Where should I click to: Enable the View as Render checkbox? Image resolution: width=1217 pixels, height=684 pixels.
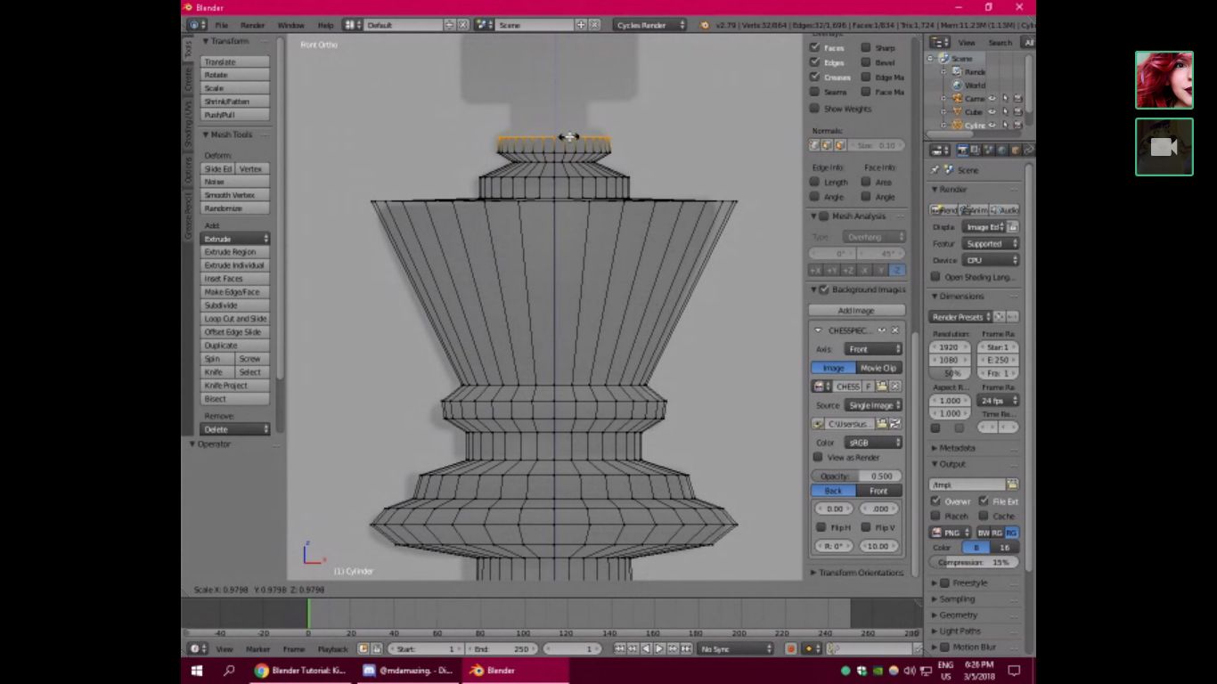point(818,458)
